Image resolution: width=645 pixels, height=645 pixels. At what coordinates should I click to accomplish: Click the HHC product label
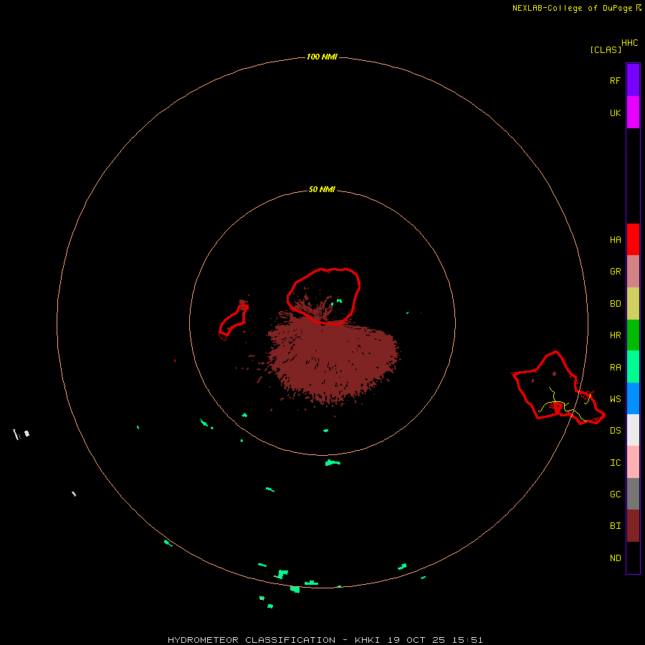[x=629, y=43]
